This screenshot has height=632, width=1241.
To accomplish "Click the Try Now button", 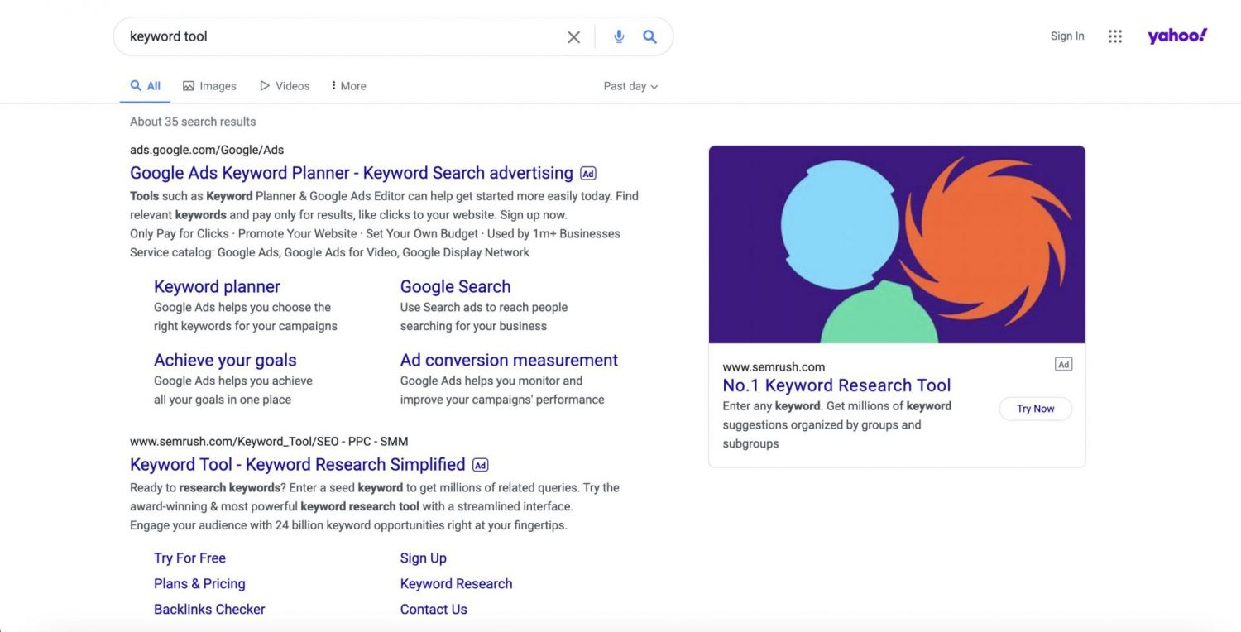I will tap(1035, 409).
